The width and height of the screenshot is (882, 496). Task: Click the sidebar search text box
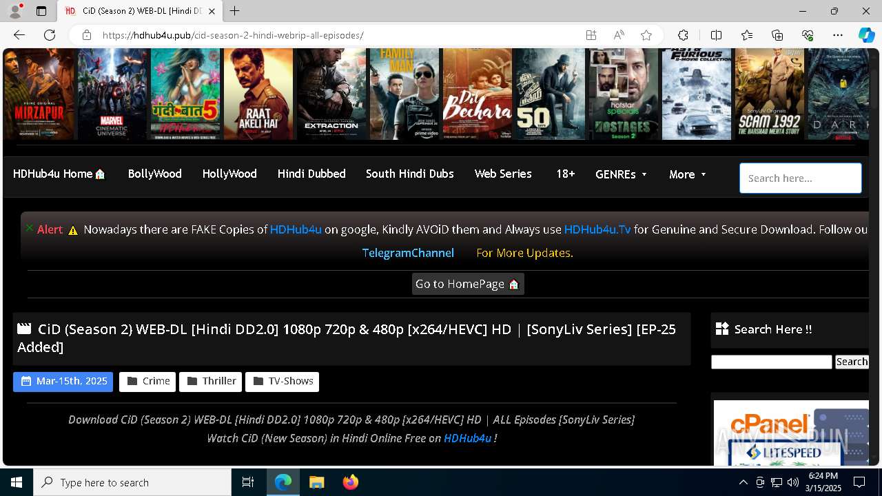coord(771,362)
